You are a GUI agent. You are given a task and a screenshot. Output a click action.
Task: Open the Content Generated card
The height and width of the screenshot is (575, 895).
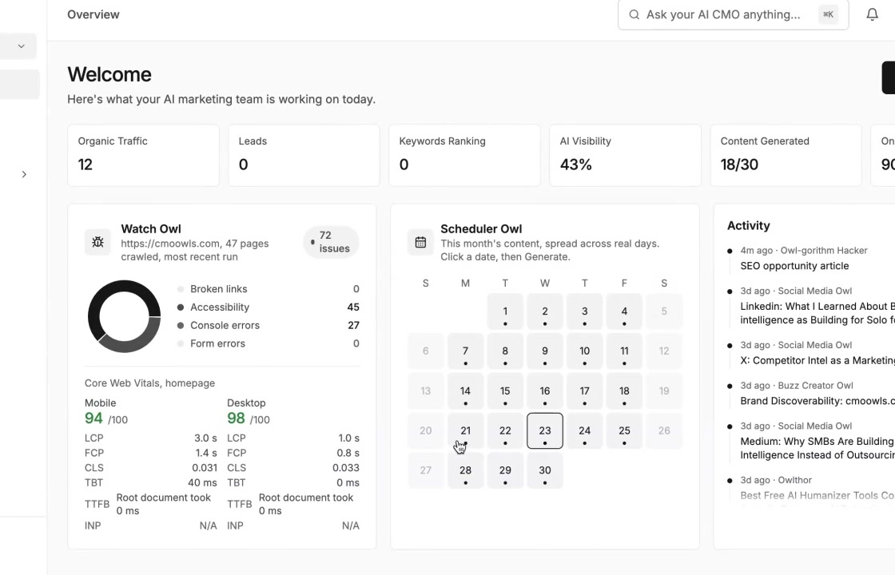(786, 155)
